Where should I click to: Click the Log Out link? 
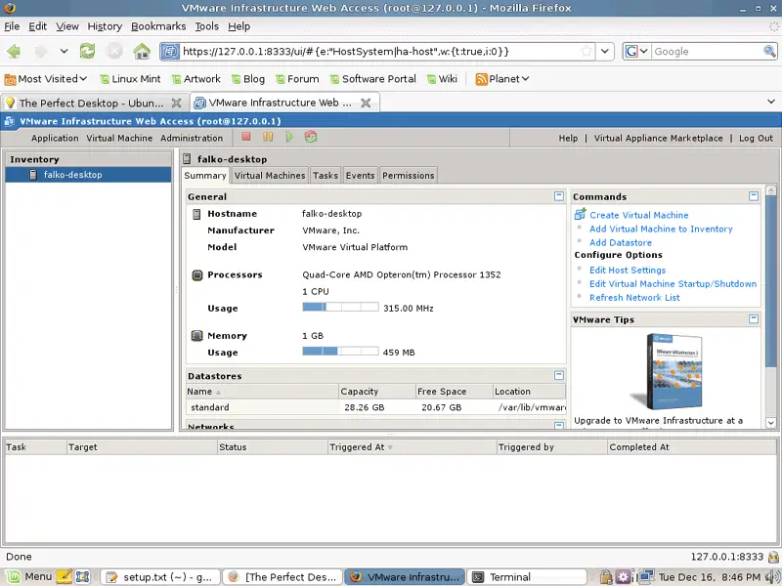pos(756,138)
